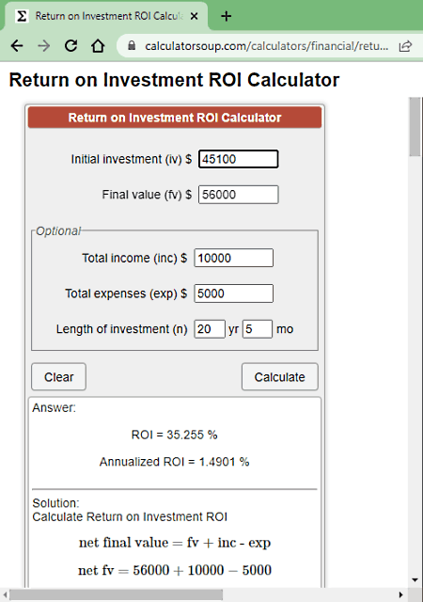Click the Clear button

pos(58,376)
